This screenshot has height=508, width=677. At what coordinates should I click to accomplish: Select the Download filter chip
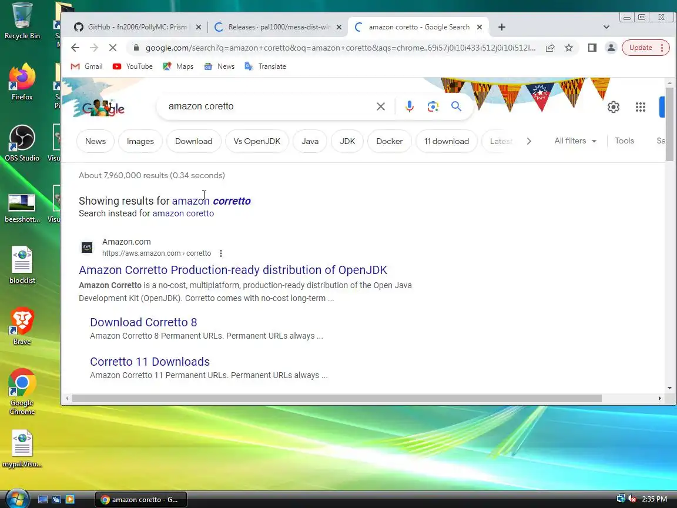[193, 141]
